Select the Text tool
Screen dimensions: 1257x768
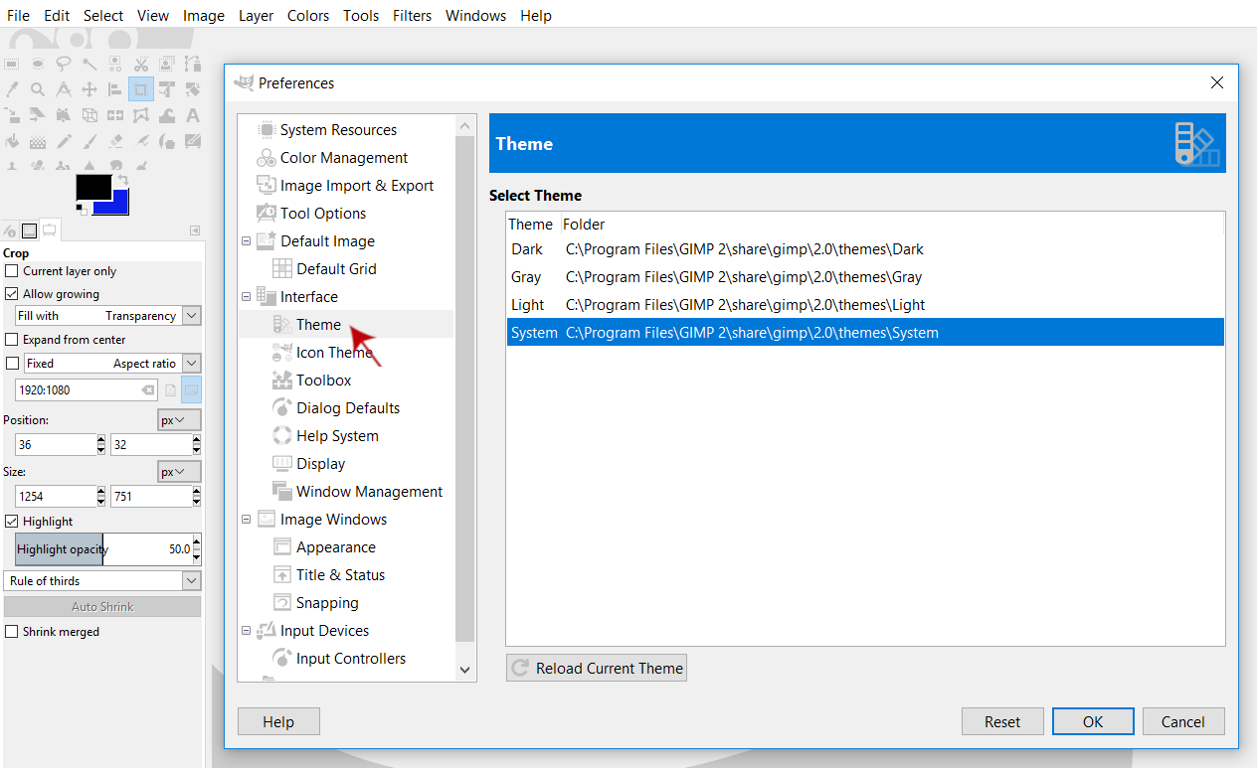193,115
